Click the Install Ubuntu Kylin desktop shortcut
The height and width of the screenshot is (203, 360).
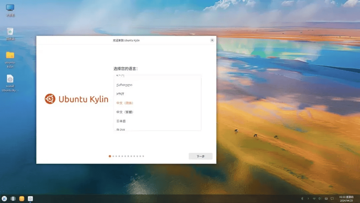point(10,79)
